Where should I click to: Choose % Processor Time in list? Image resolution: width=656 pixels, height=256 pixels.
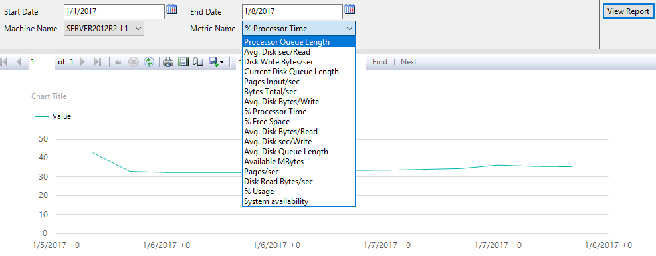pyautogui.click(x=298, y=112)
